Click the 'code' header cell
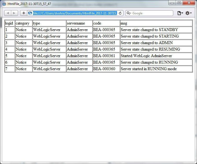The image size is (197, 164). click(106, 23)
